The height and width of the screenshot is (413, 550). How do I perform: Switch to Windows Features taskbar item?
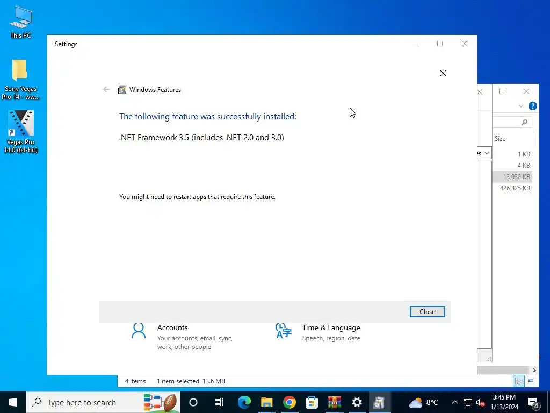point(380,402)
